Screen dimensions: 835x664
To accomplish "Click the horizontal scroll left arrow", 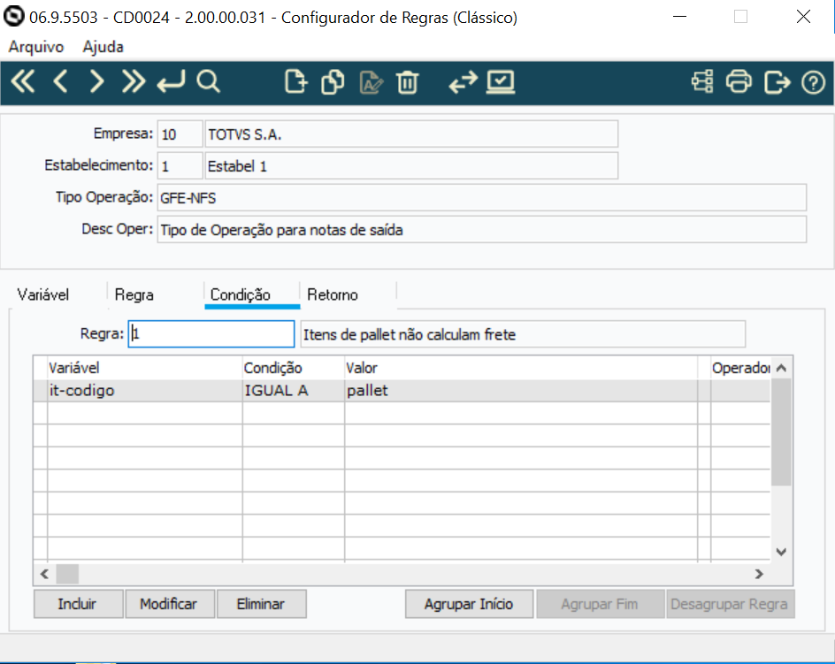I will (x=44, y=574).
